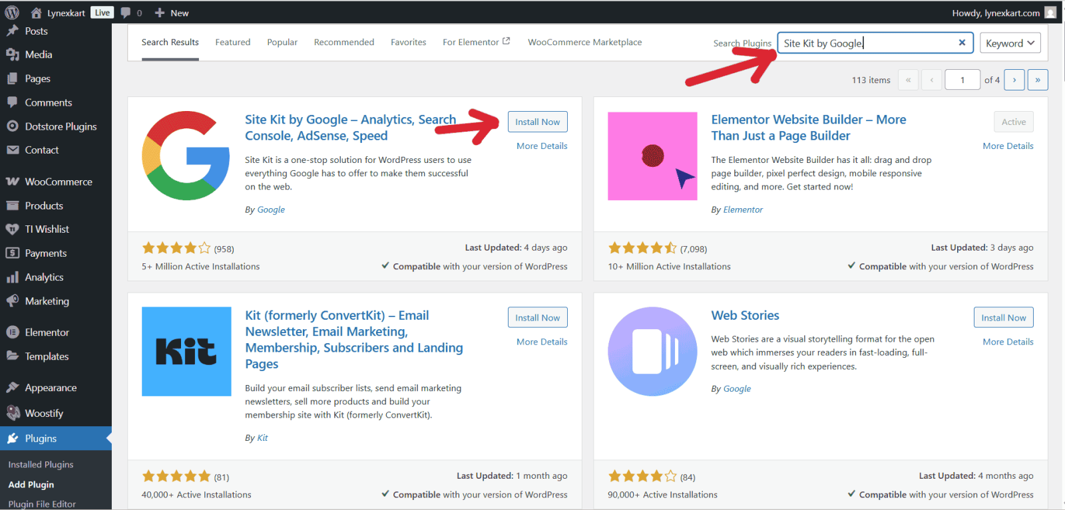The height and width of the screenshot is (510, 1065).
Task: Open the Keyword search type dropdown
Action: click(1010, 43)
